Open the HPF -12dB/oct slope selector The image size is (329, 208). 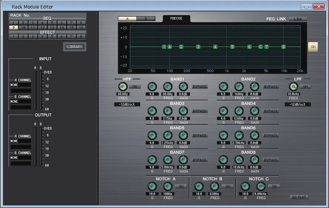(127, 104)
